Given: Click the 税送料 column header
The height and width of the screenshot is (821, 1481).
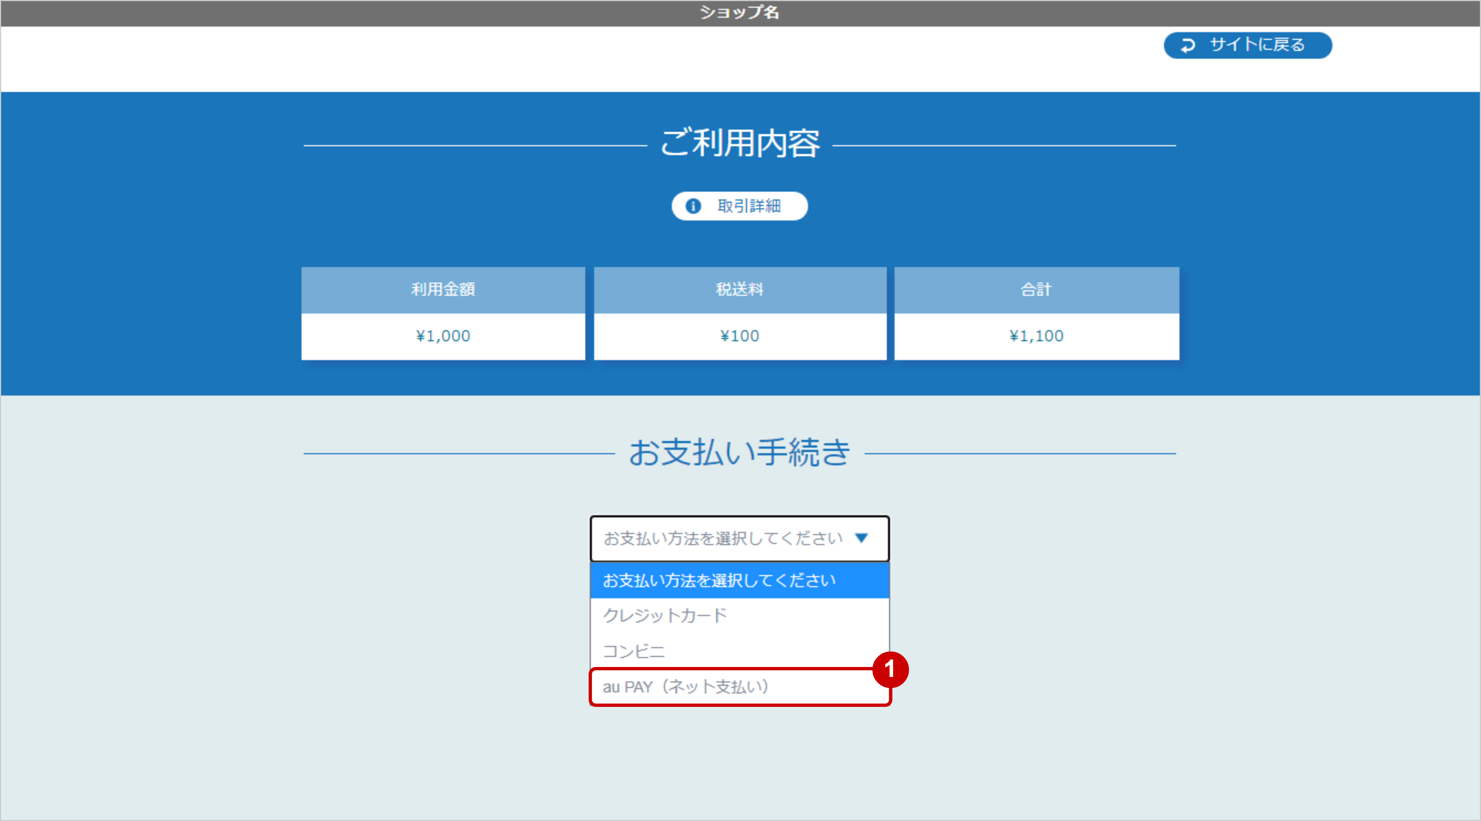Looking at the screenshot, I should pyautogui.click(x=740, y=289).
